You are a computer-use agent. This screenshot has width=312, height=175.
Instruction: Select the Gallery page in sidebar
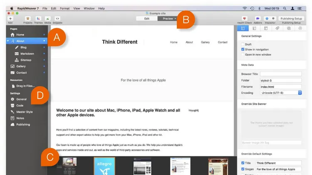27,67
